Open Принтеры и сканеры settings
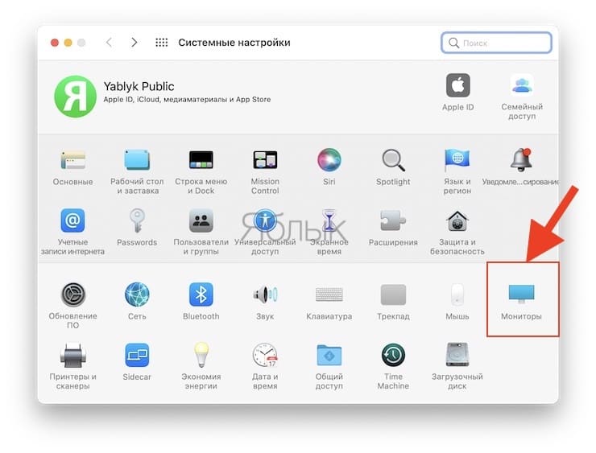 (72, 355)
